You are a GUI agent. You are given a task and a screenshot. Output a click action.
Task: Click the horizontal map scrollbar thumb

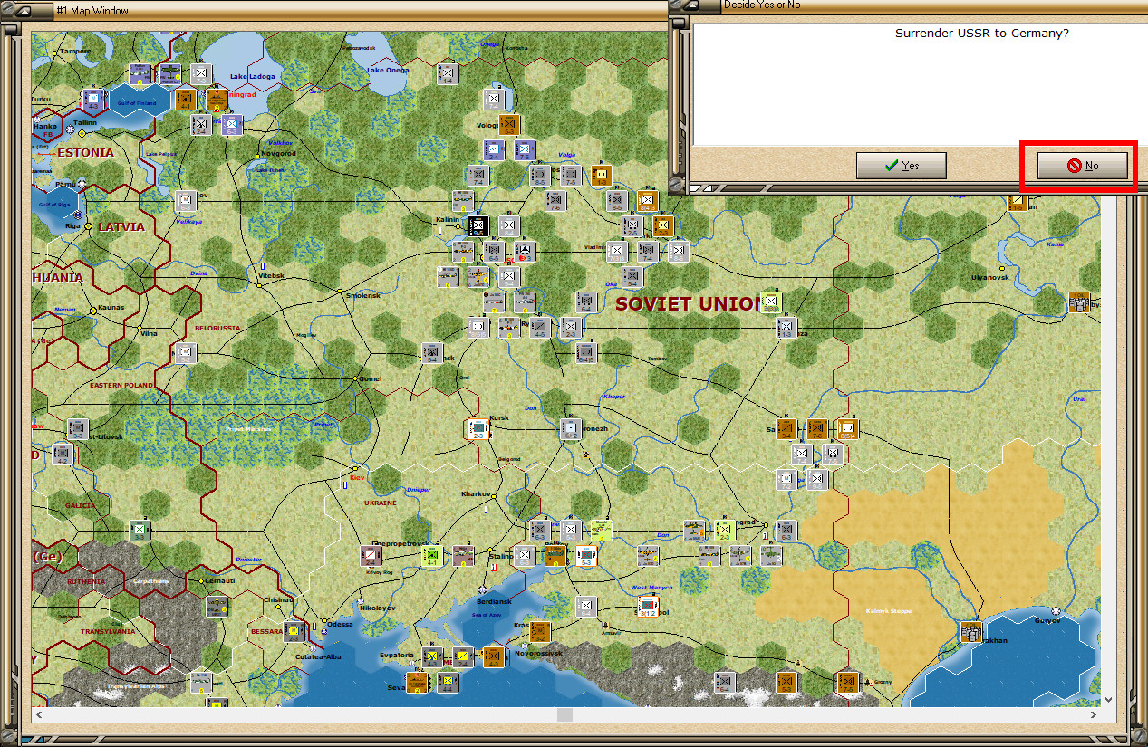(x=564, y=715)
